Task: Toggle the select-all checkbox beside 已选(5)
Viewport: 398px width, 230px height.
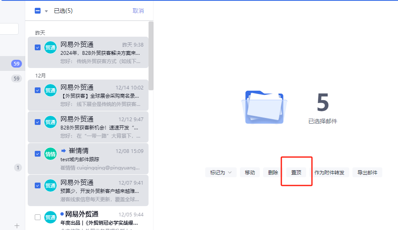Action: (x=38, y=11)
